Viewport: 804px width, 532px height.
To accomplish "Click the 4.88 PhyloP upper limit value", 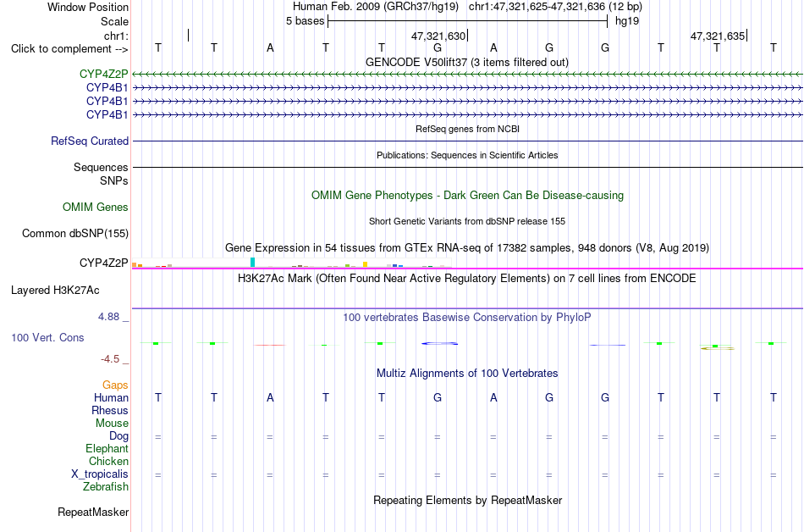I will point(108,317).
